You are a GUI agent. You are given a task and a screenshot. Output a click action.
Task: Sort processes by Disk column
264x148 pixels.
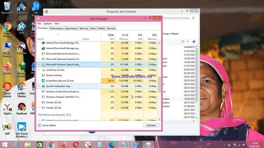point(137,37)
